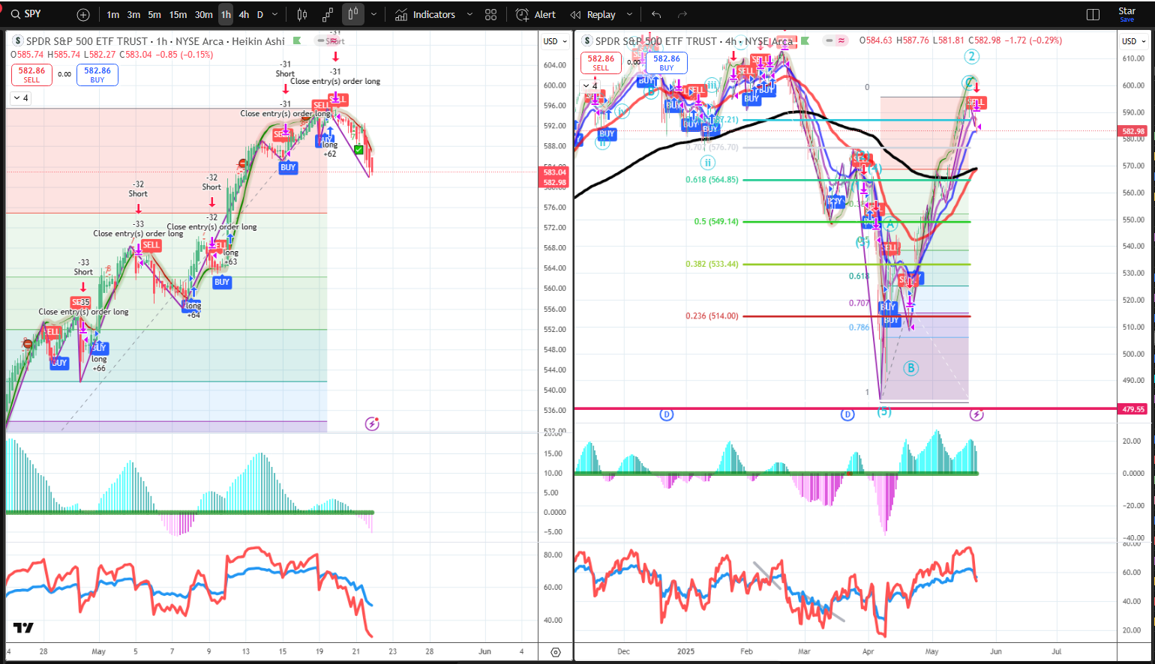Click the Star Save layout button
The width and height of the screenshot is (1155, 664).
1126,14
